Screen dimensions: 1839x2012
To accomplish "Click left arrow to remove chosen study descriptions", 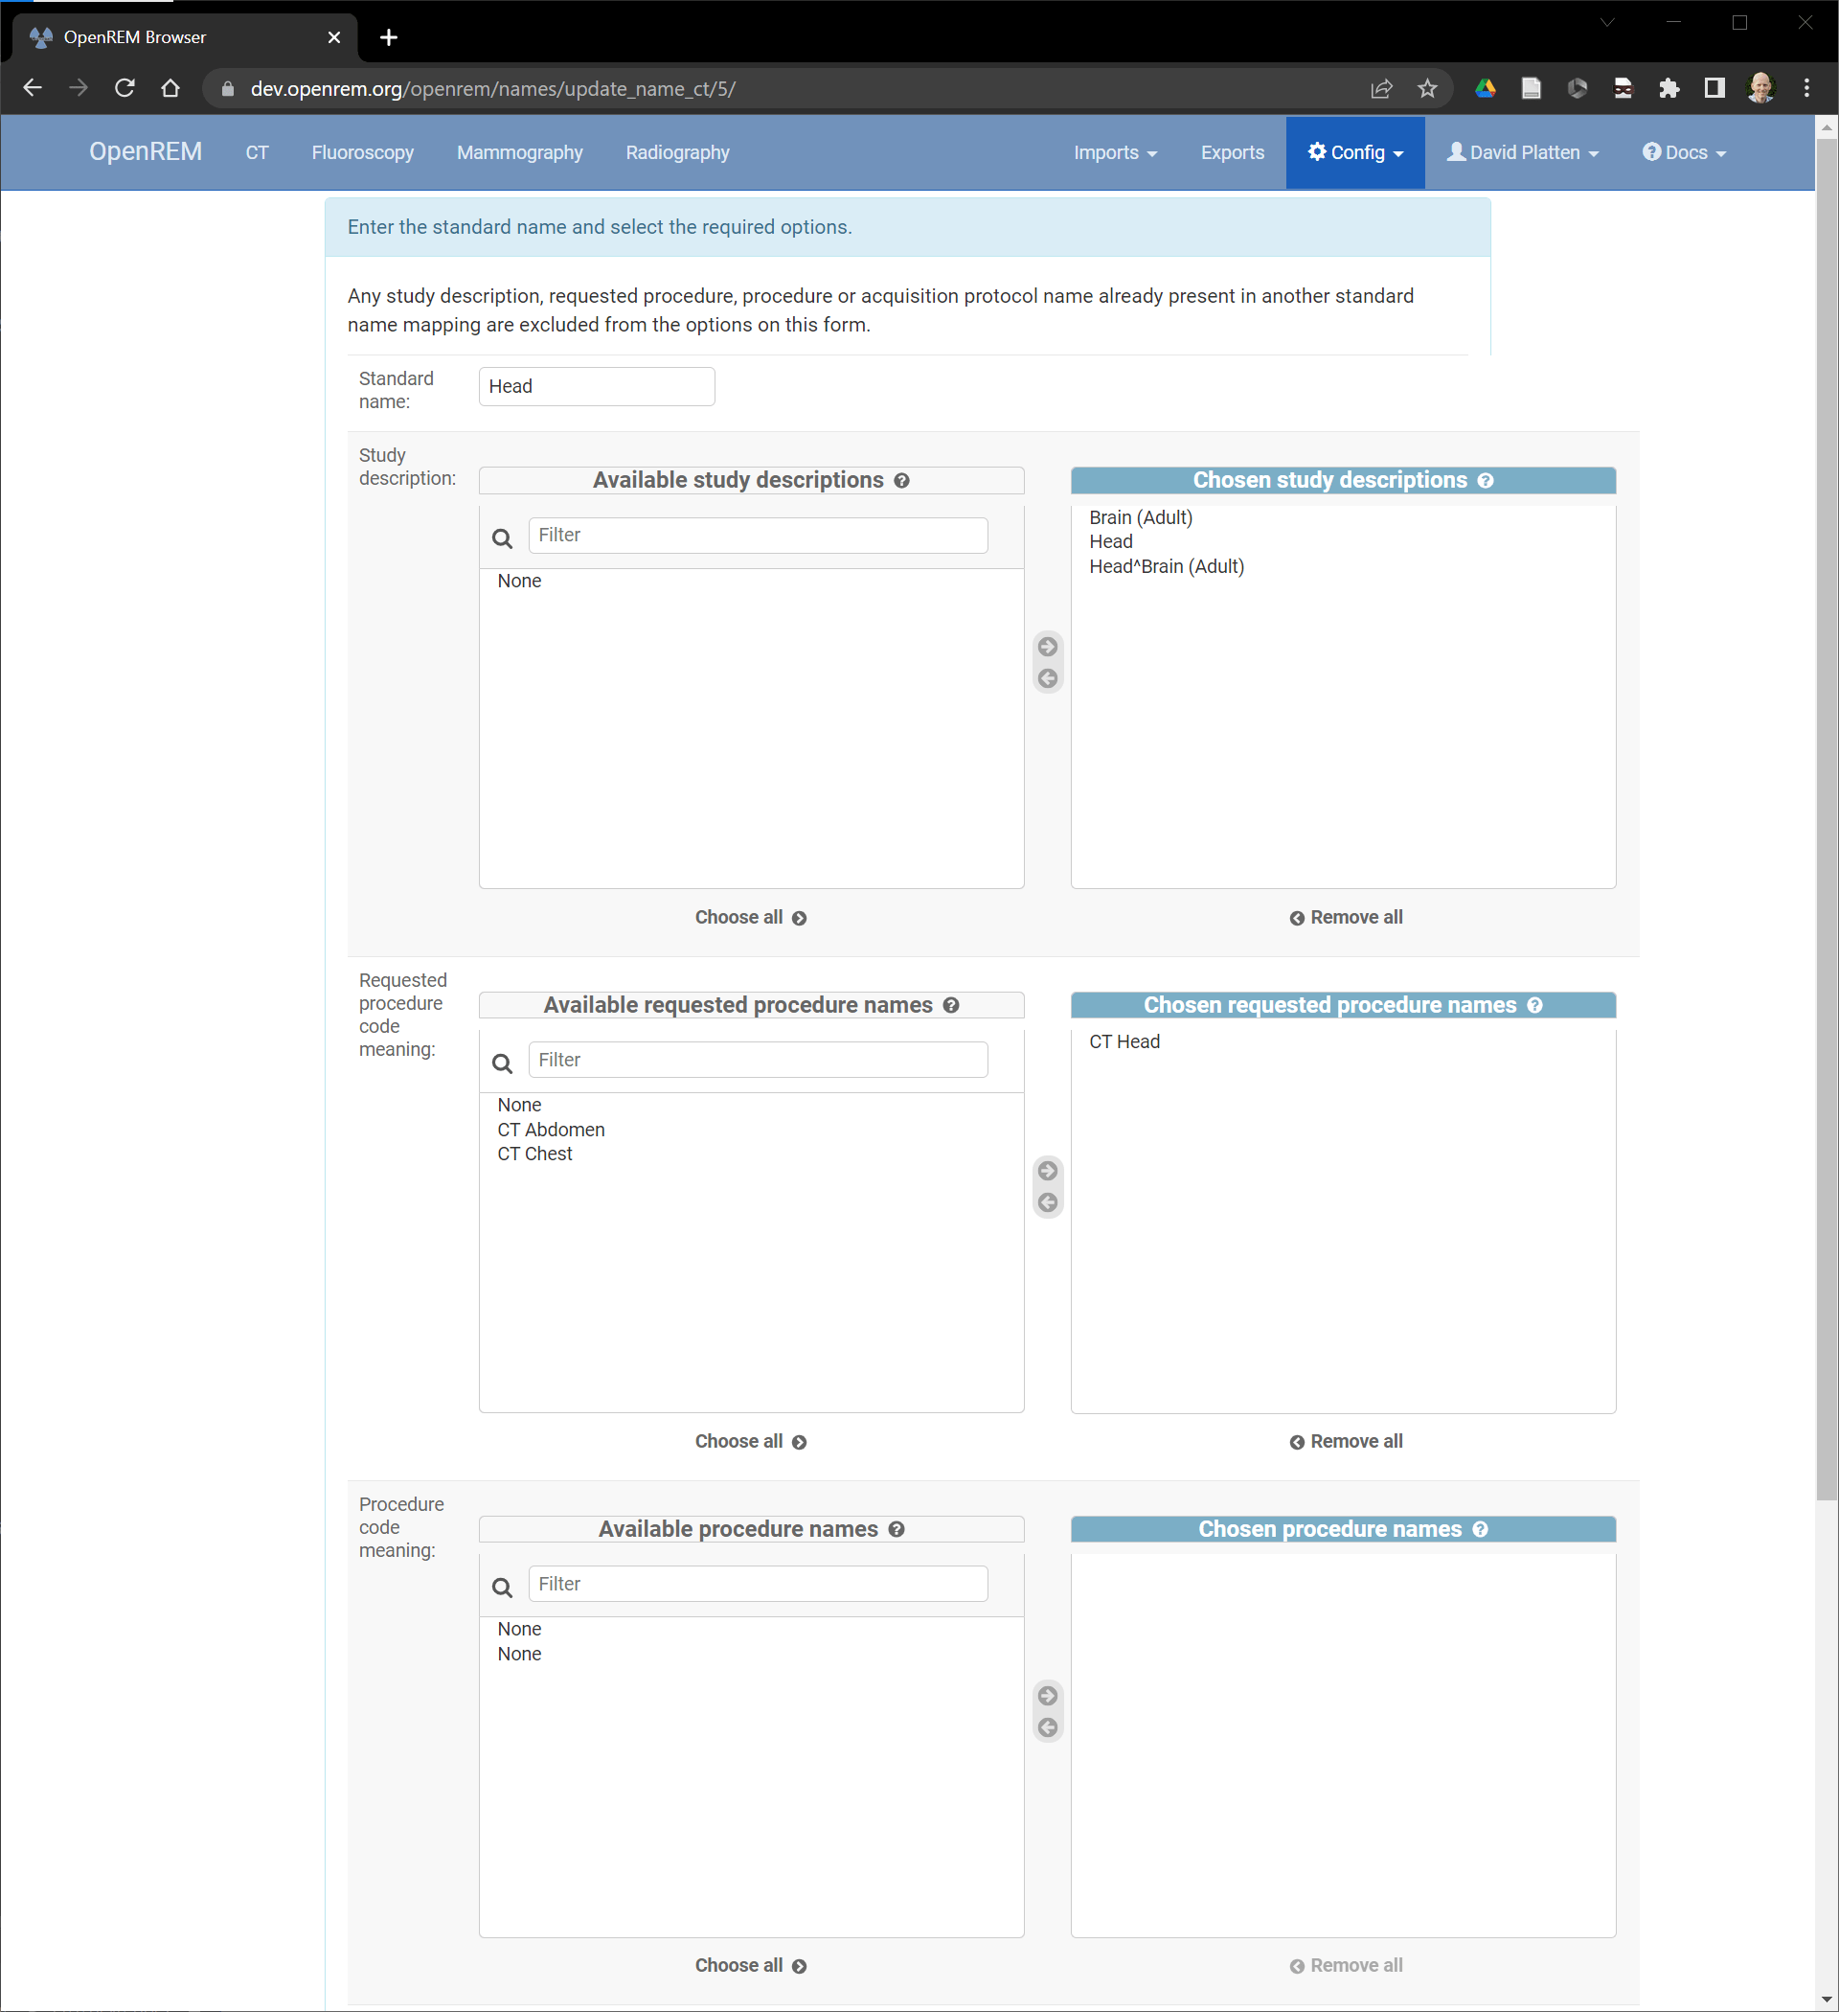I will 1048,678.
